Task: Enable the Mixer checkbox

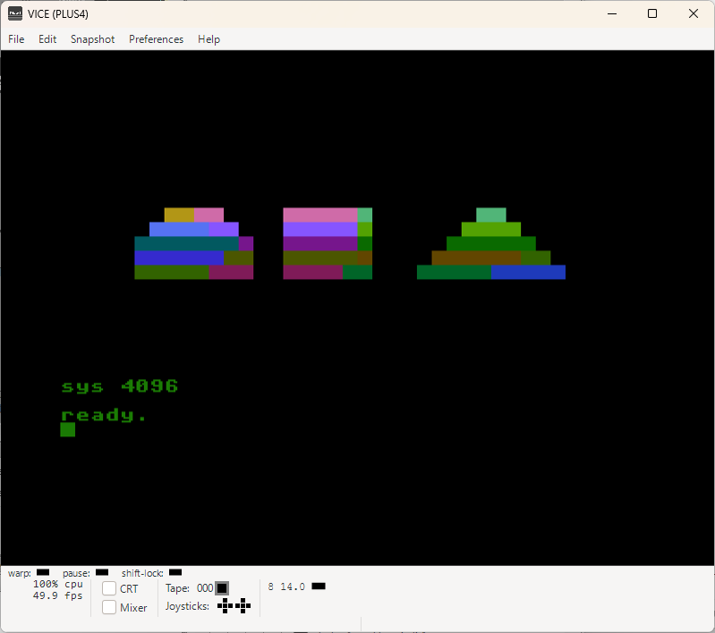Action: pos(109,607)
